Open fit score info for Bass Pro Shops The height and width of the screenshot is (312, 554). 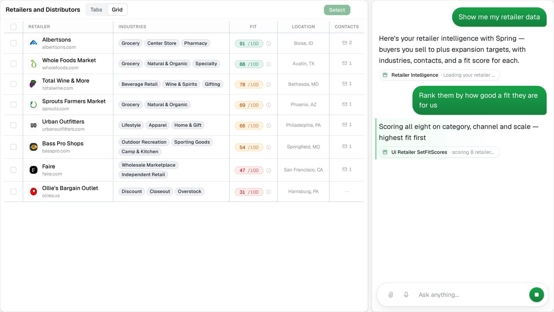[268, 147]
